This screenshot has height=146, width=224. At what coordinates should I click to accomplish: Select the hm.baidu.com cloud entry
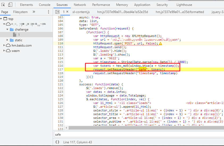[x=22, y=45]
